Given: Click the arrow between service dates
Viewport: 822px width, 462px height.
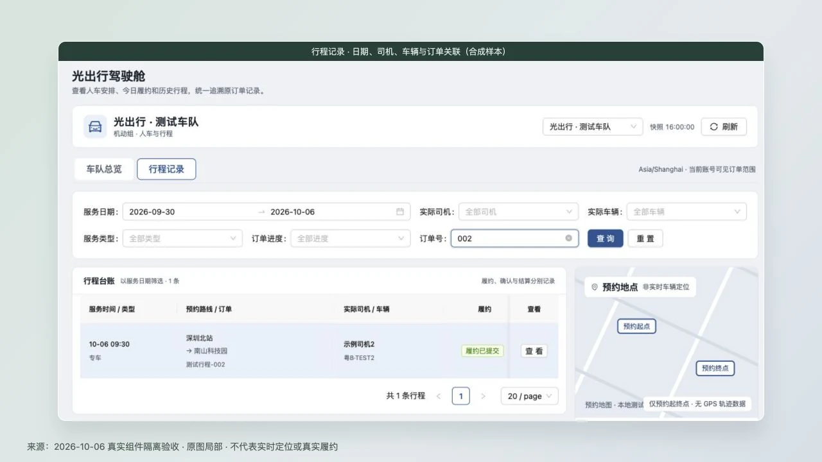Looking at the screenshot, I should (261, 212).
